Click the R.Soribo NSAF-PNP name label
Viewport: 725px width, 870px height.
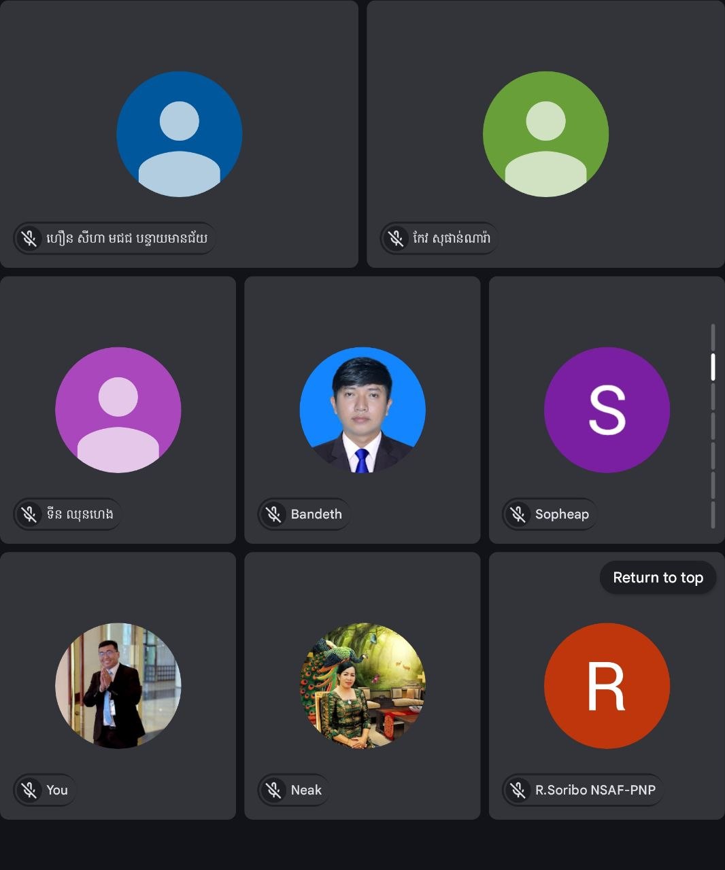tap(595, 790)
